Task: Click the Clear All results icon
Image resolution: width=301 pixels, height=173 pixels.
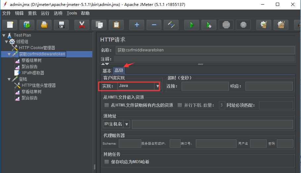Action: (281, 25)
